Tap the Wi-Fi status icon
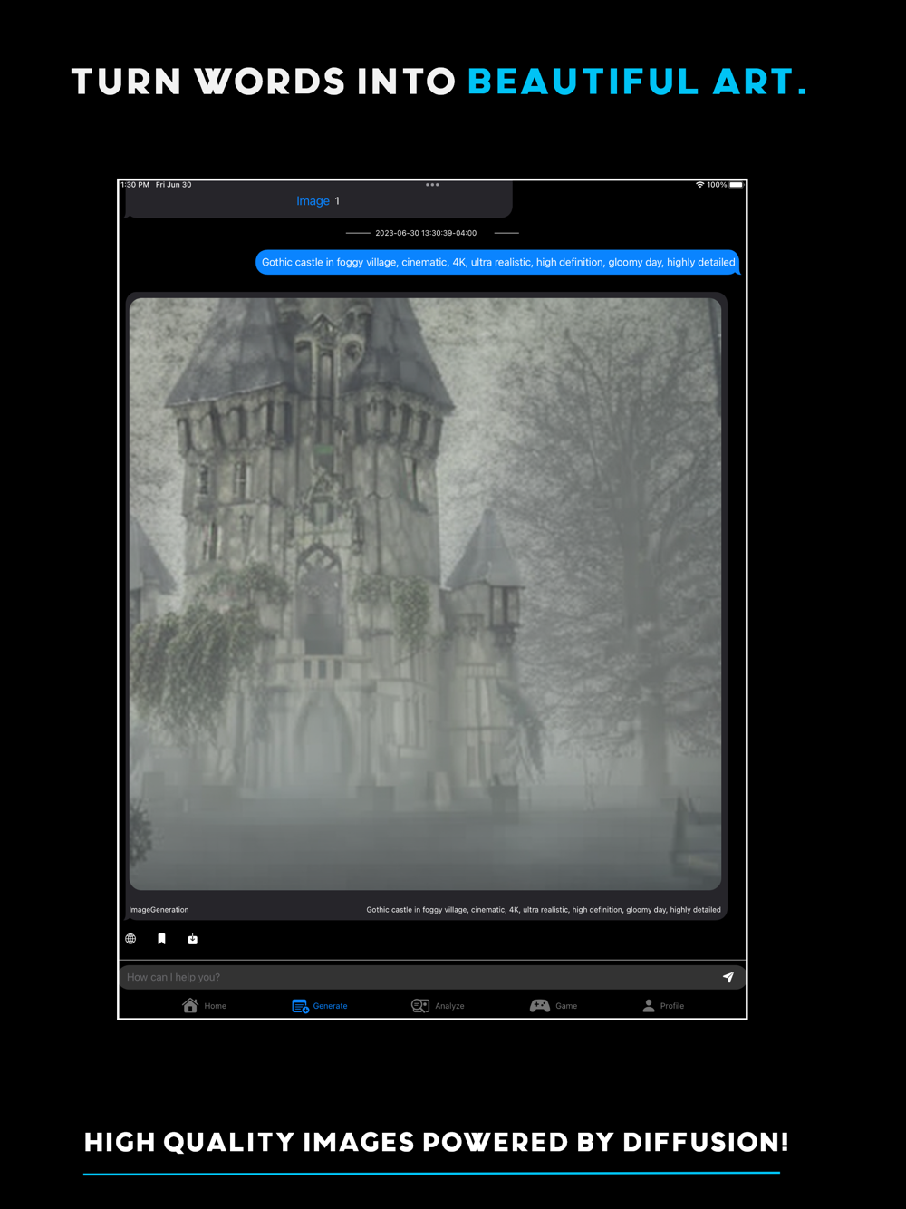Image resolution: width=906 pixels, height=1209 pixels. (699, 185)
